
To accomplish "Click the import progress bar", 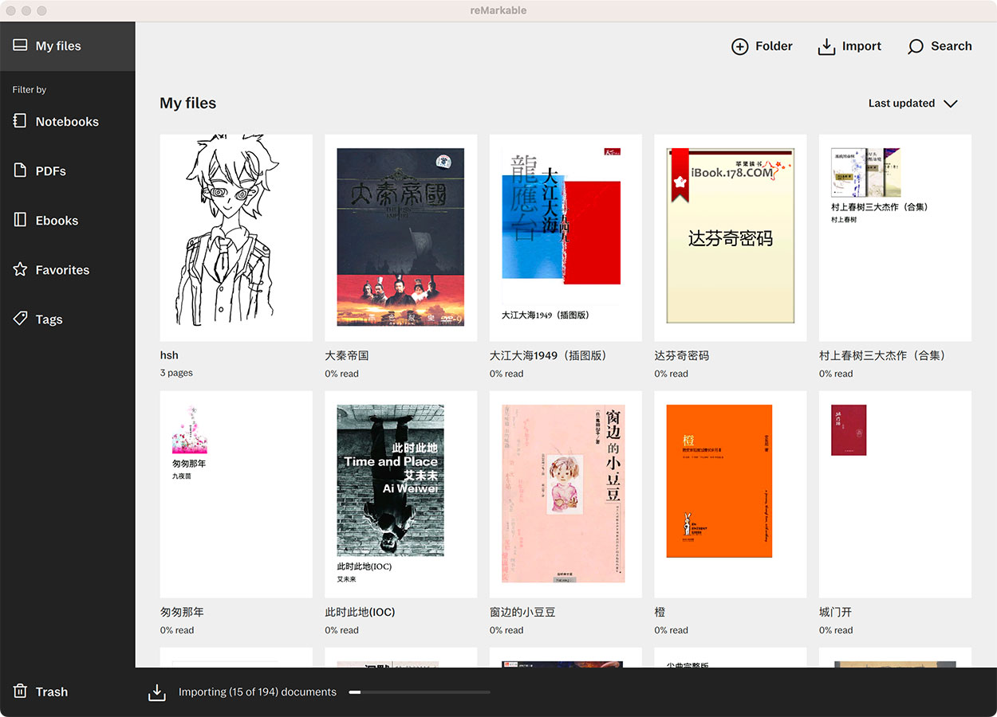I will pyautogui.click(x=419, y=692).
